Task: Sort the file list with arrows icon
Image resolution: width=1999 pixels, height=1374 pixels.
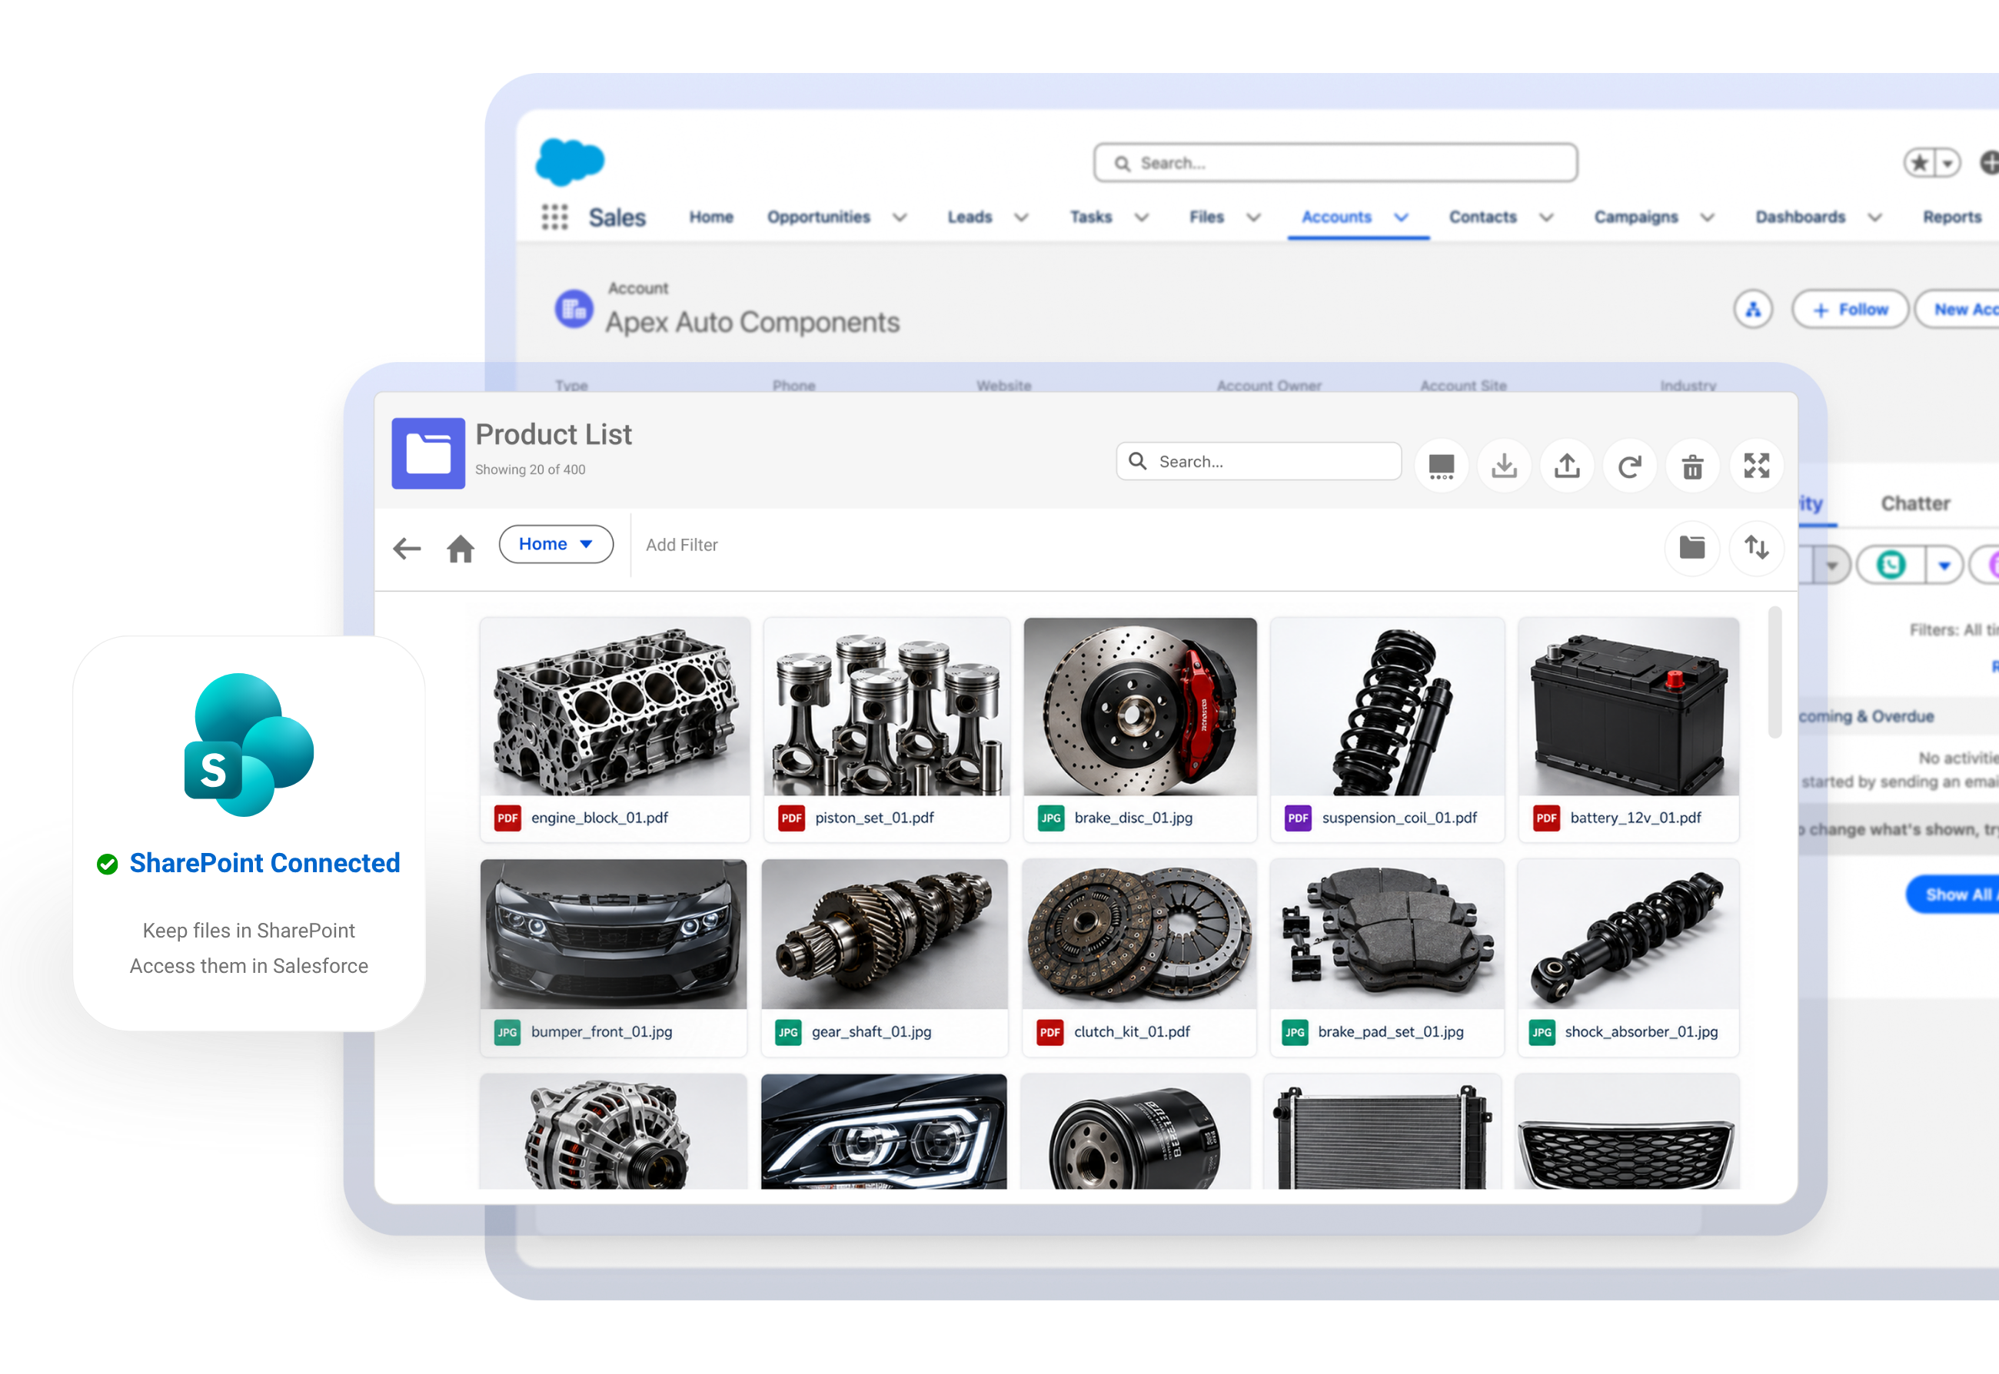Action: [x=1757, y=548]
